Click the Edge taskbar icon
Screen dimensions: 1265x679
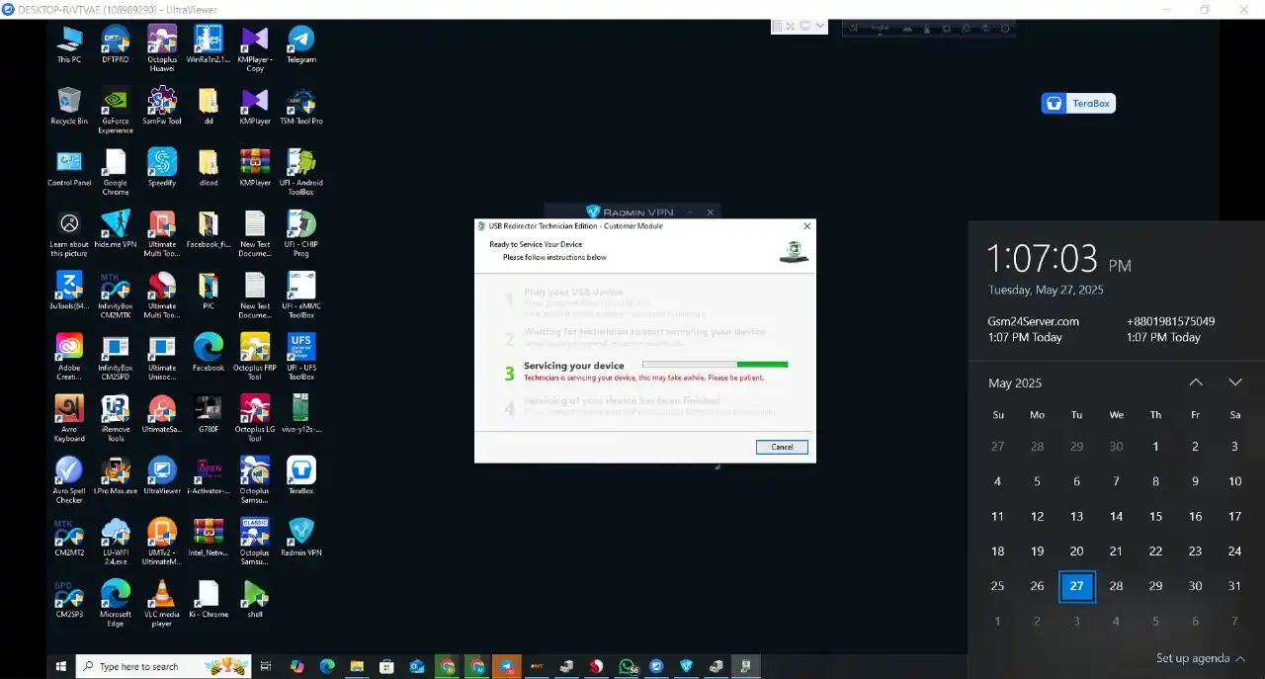point(326,666)
